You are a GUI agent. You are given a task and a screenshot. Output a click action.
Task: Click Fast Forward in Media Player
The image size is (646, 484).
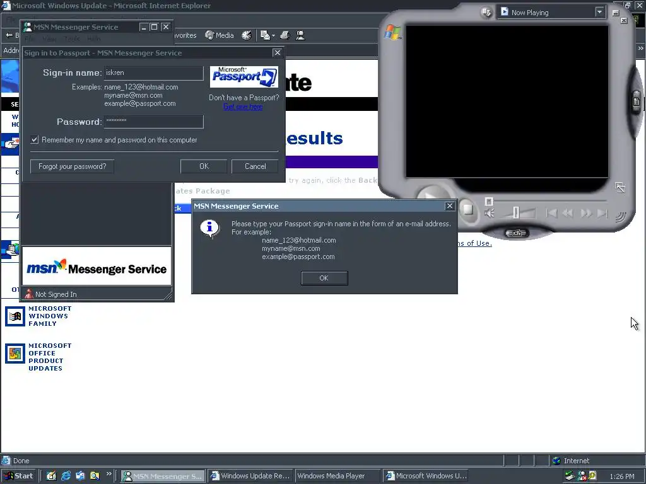pyautogui.click(x=585, y=213)
